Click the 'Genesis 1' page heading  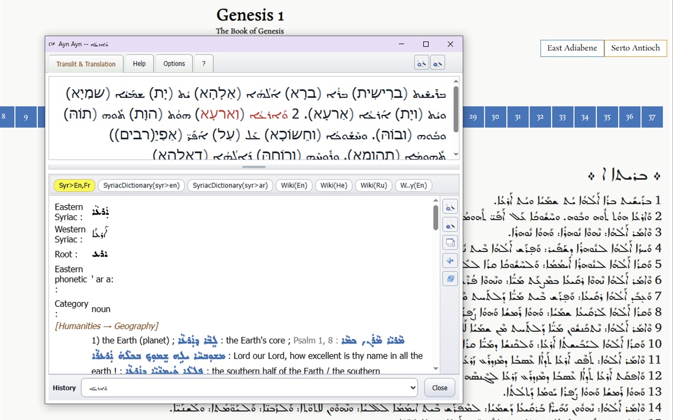click(250, 15)
